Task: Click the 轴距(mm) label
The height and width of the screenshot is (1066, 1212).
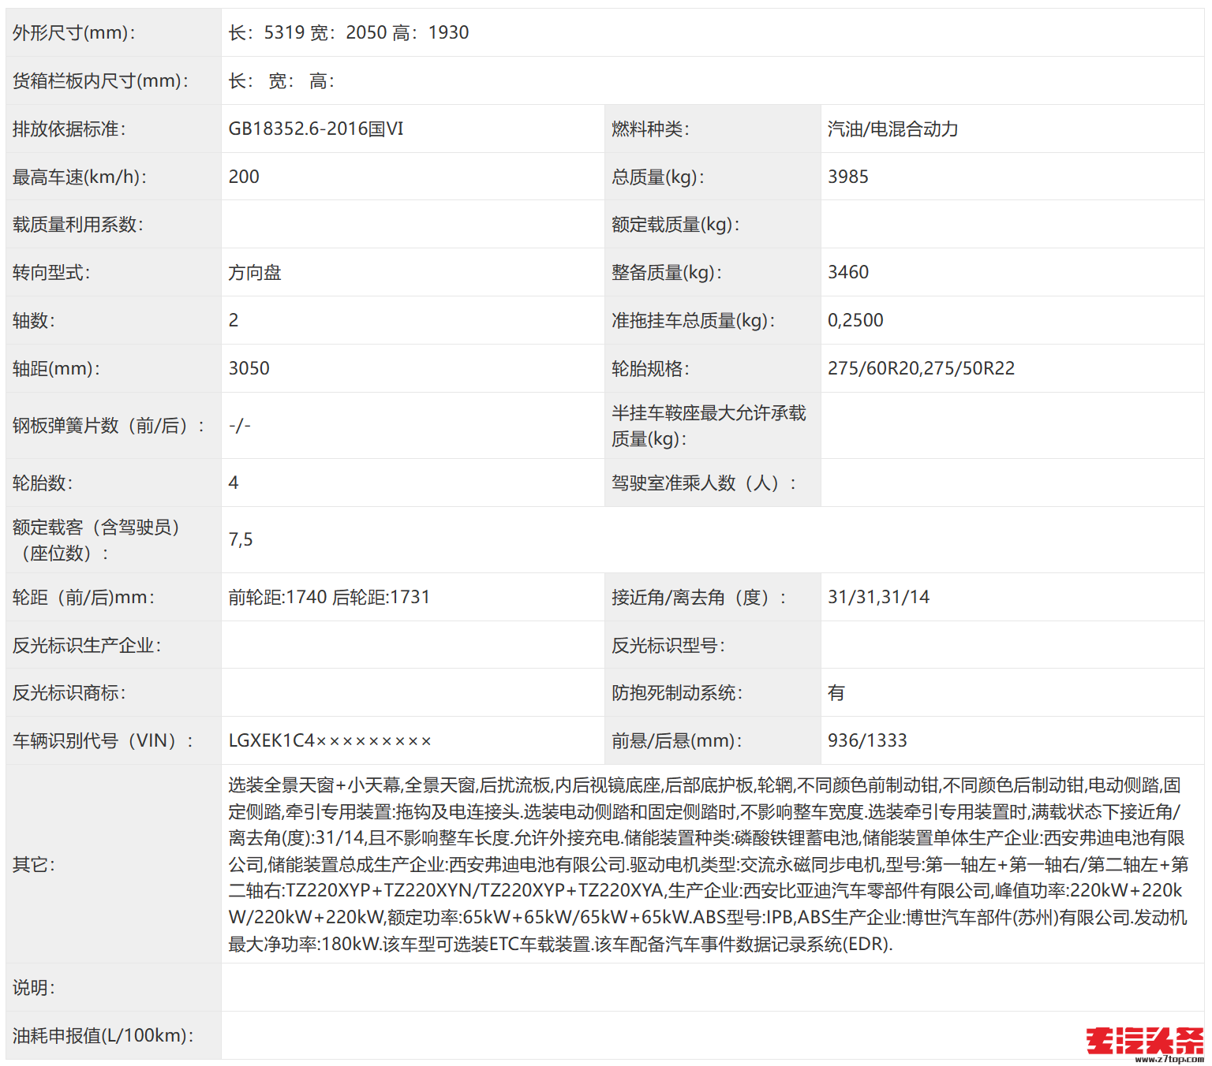Action: (56, 368)
